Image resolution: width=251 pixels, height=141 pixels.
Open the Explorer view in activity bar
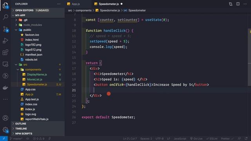coord(5,5)
